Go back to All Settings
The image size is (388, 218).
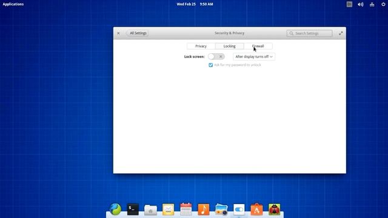138,33
